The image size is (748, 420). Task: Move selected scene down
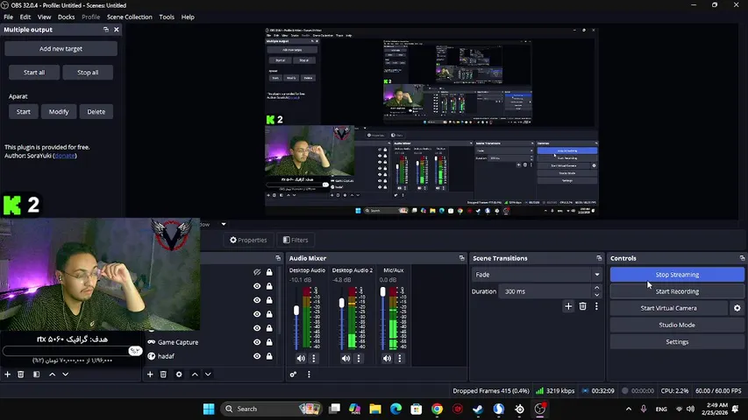66,374
